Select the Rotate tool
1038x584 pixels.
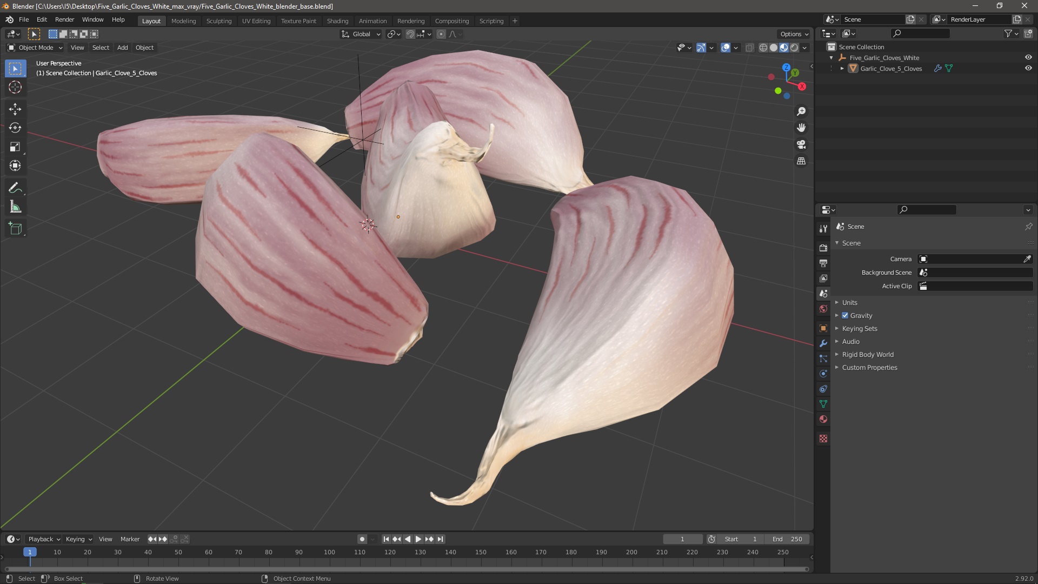15,128
